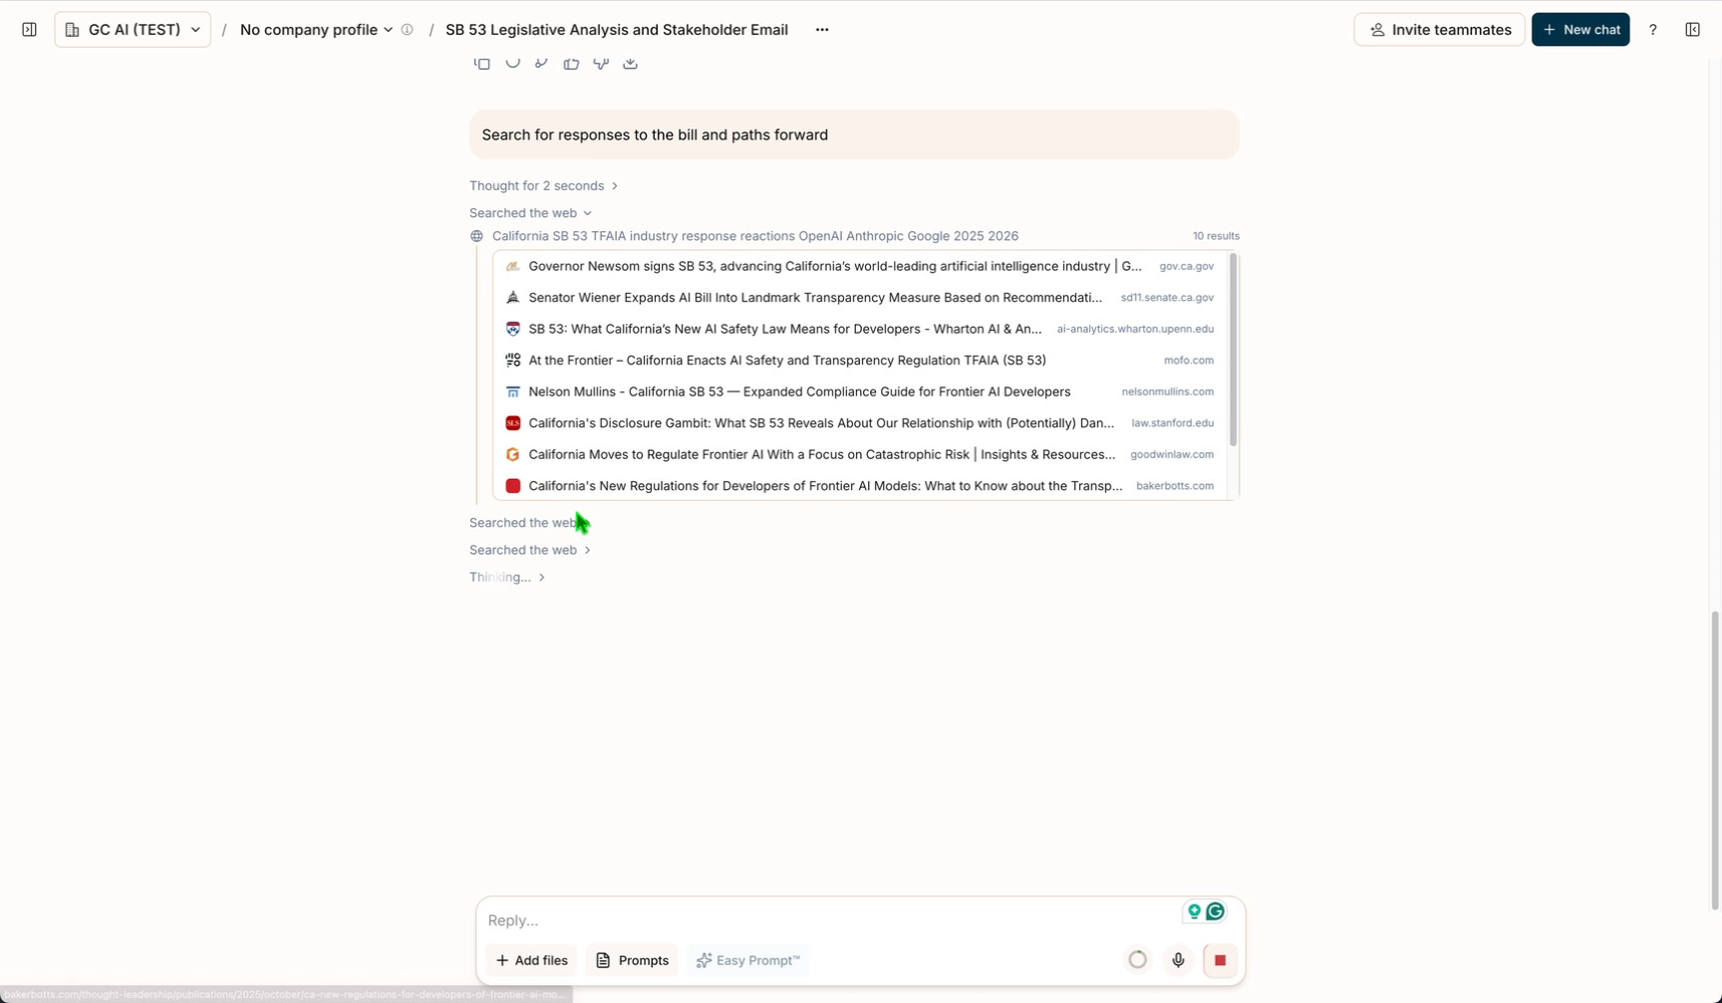Open the Governor Newsom signs SB 53 result
1722x1003 pixels.
834,267
